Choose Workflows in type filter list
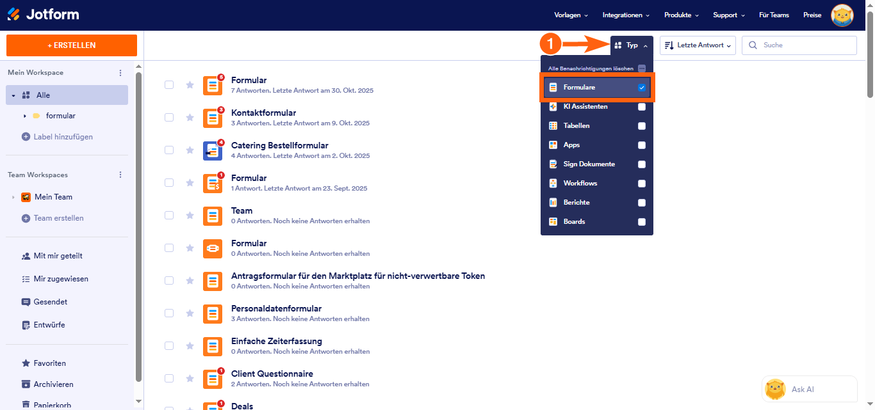The image size is (875, 410). 580,184
